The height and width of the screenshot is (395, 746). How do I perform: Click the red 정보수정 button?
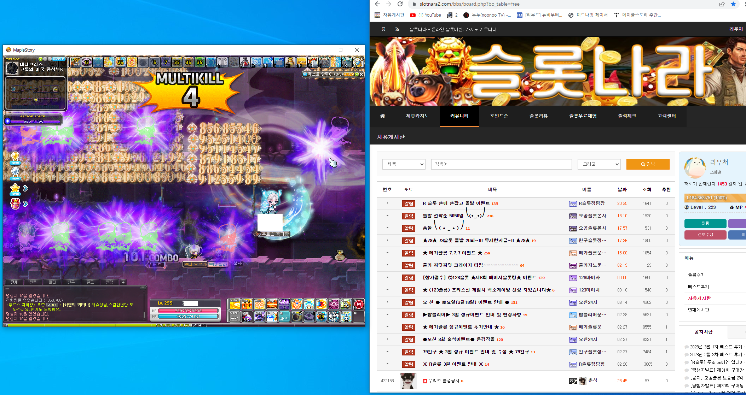pyautogui.click(x=705, y=235)
